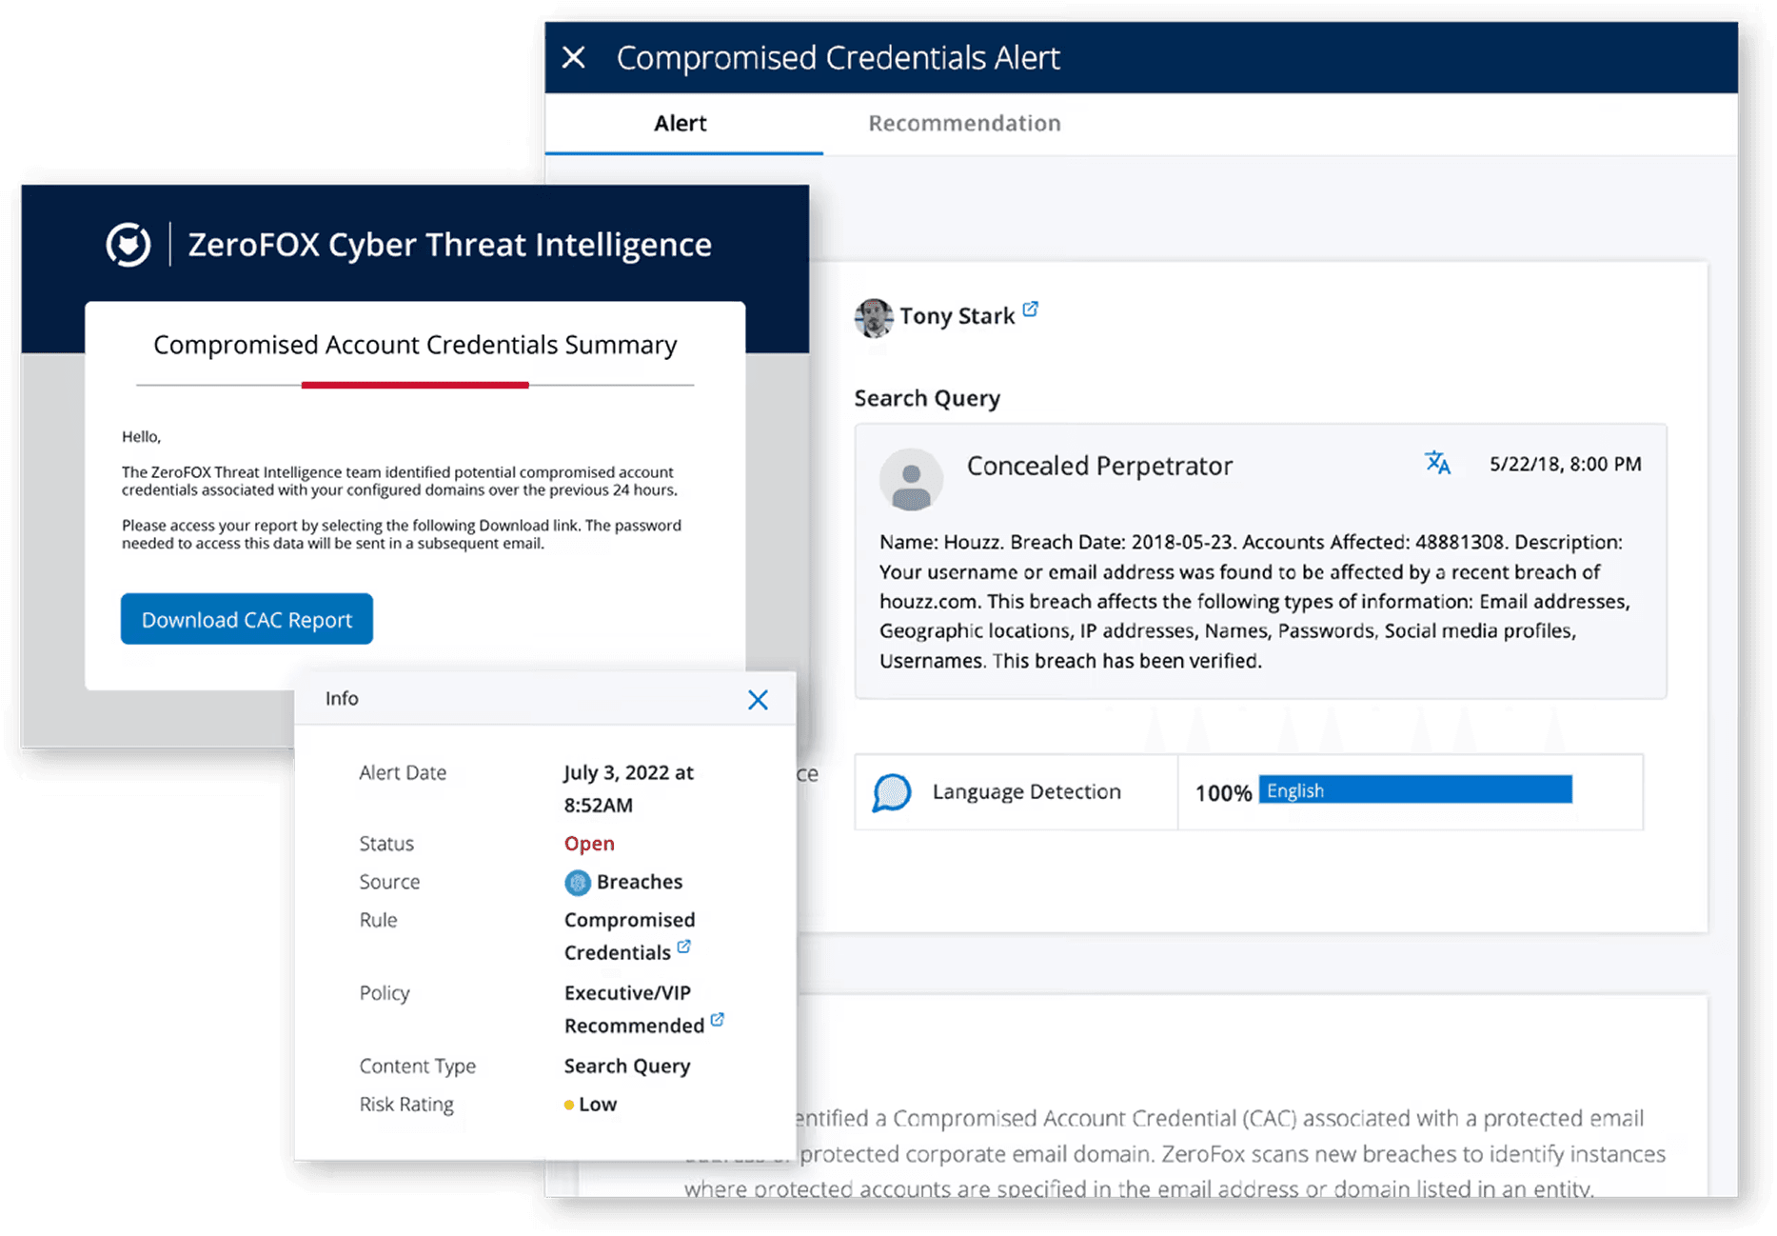Switch to the Recommendation tab
This screenshot has width=1777, height=1236.
tap(963, 124)
